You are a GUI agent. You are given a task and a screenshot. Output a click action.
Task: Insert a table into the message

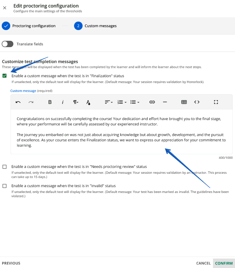tap(184, 102)
